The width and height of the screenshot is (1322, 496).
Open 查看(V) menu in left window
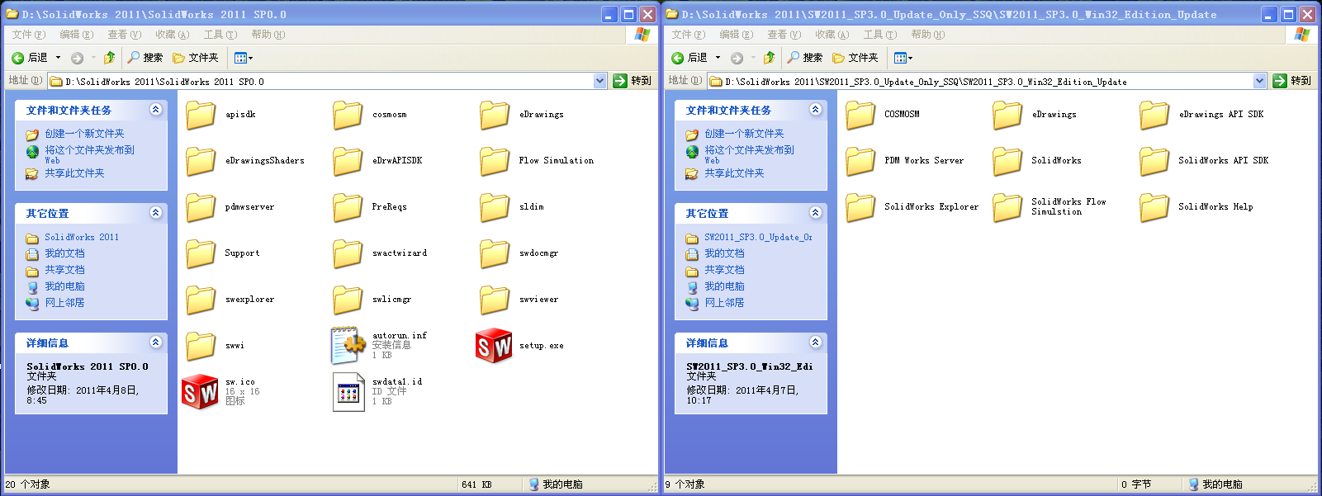tap(124, 35)
